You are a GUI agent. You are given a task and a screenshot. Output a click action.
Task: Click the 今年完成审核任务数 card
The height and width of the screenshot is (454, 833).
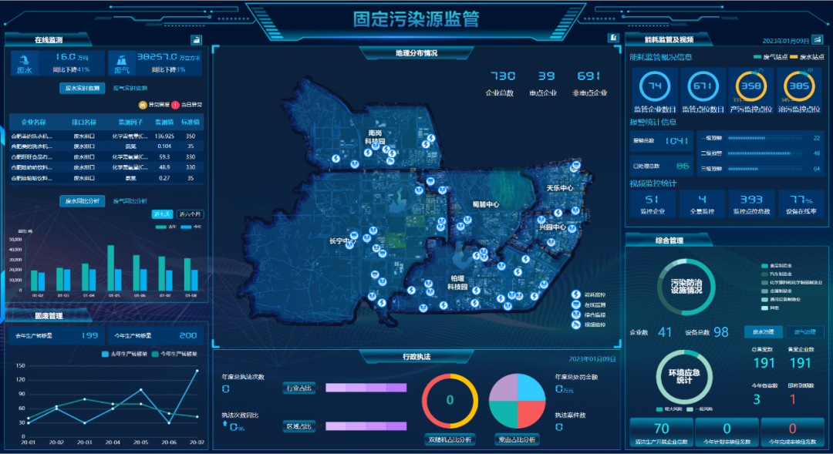click(x=792, y=432)
